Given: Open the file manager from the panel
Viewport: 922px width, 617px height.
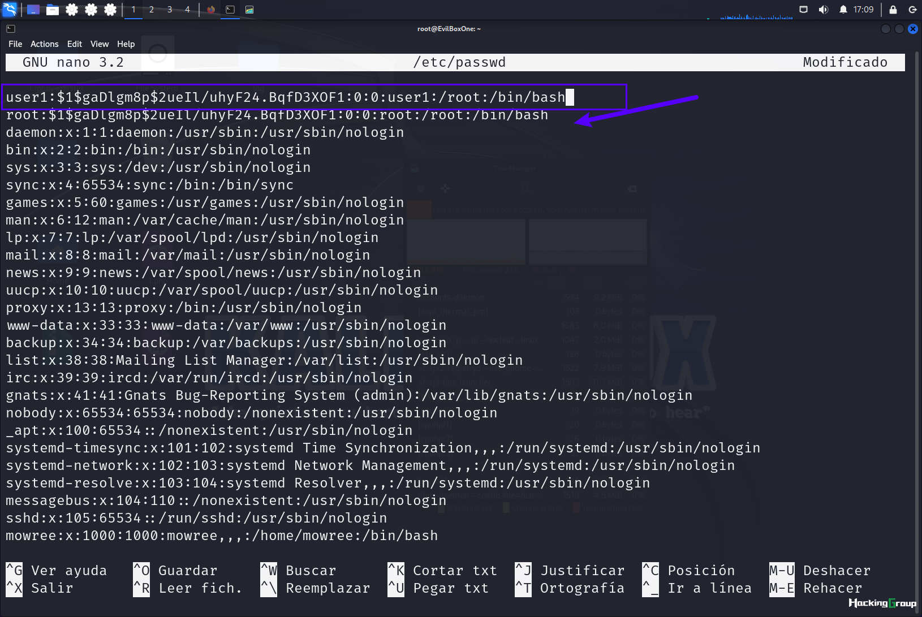Looking at the screenshot, I should [53, 10].
